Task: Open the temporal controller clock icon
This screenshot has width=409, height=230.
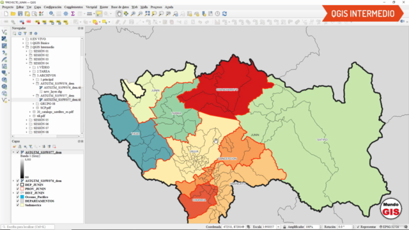Action: coord(217,13)
